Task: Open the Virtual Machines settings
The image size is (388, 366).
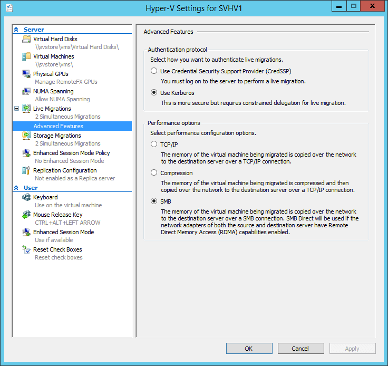Action: tap(54, 56)
